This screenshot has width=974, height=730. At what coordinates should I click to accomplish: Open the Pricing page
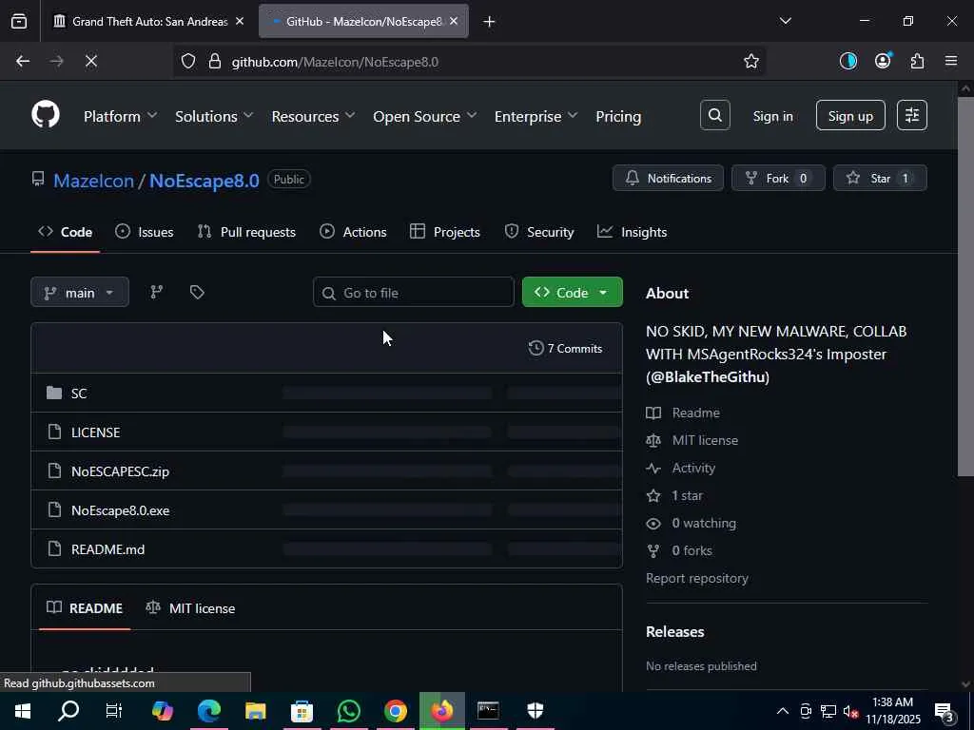pos(618,116)
